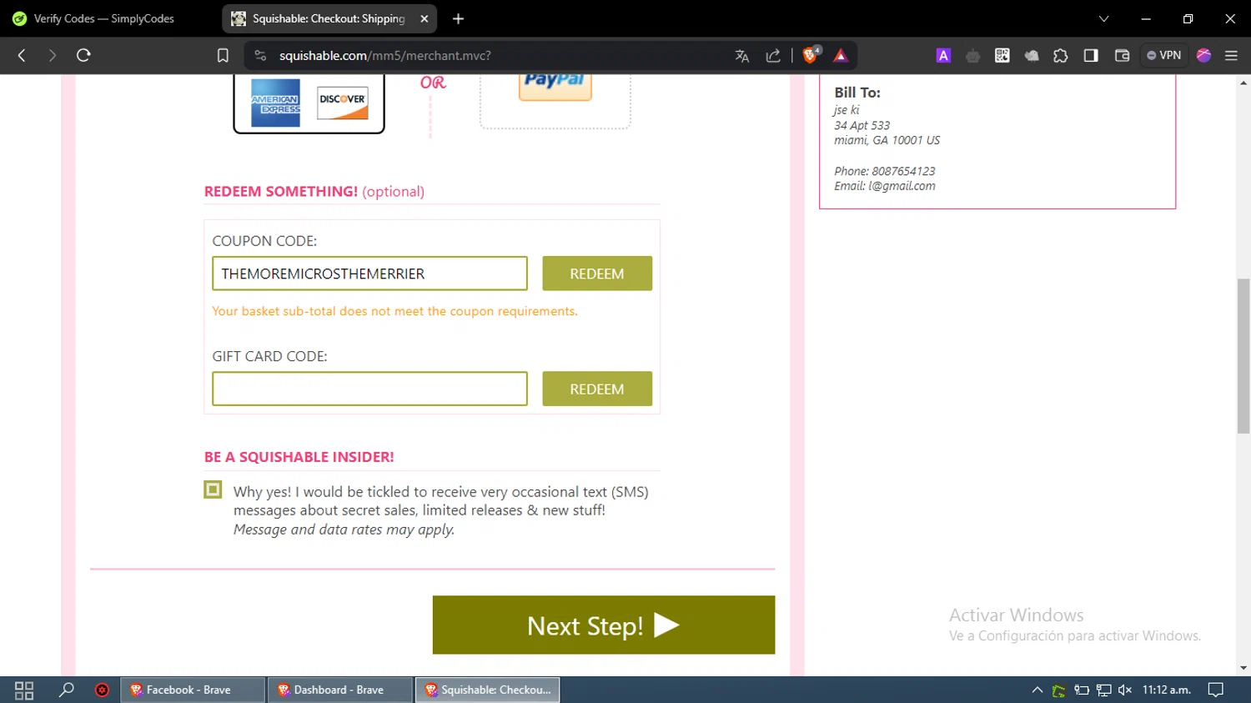Viewport: 1251px width, 703px height.
Task: Tick the Squishable Insider SMS checkbox
Action: tap(214, 490)
